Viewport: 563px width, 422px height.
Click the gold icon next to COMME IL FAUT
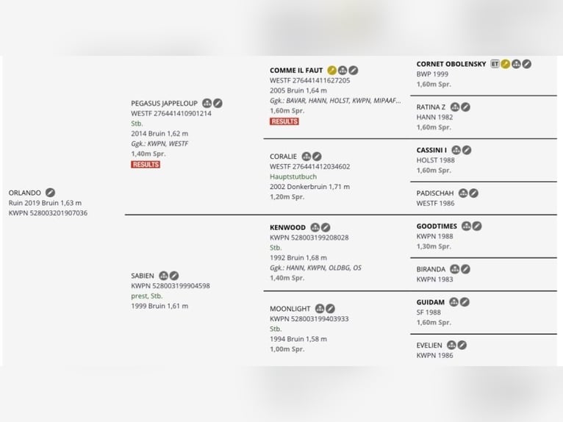coord(332,71)
